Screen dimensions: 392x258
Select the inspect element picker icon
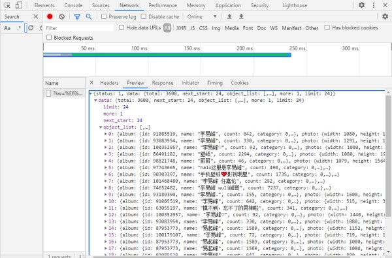(x=7, y=5)
